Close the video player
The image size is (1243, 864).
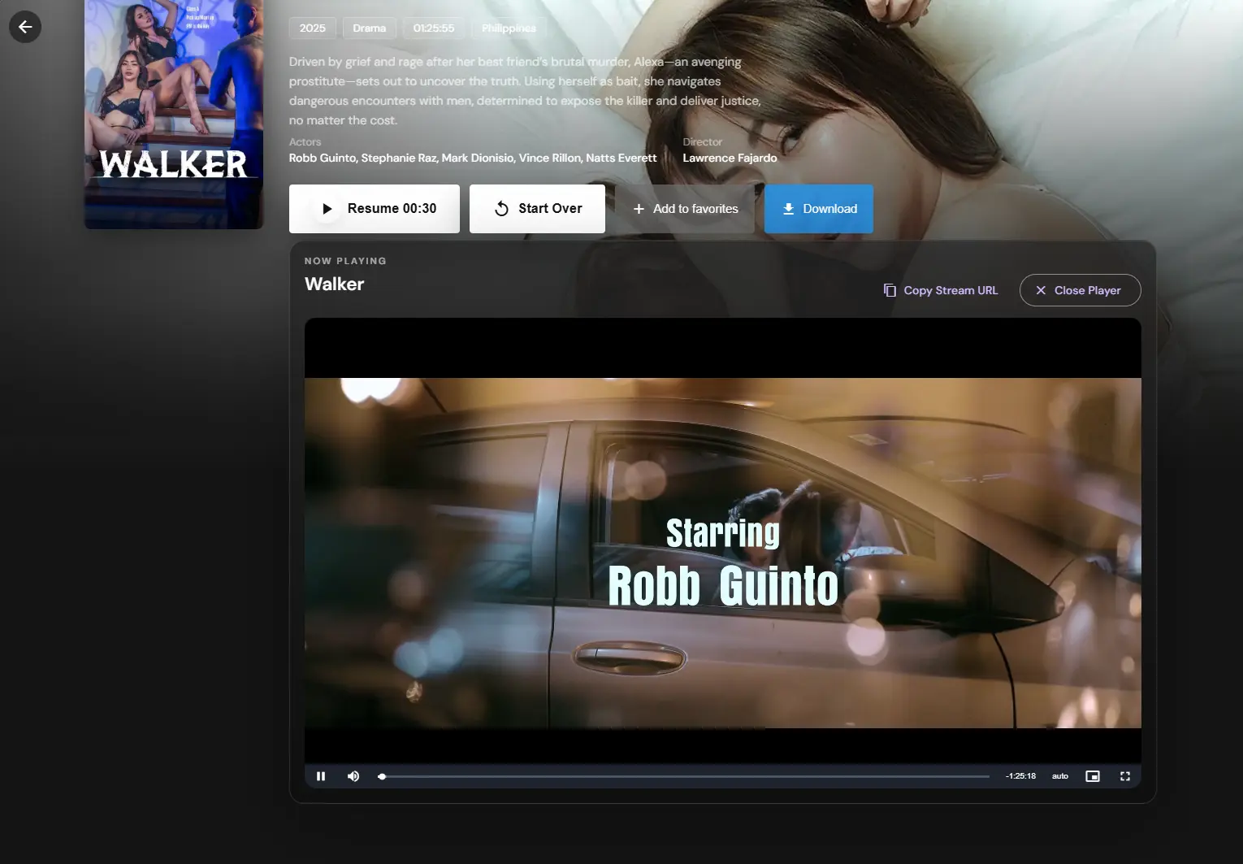point(1081,290)
